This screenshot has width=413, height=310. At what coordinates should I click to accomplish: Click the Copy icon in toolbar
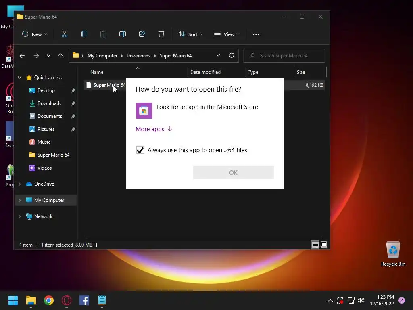tap(84, 34)
